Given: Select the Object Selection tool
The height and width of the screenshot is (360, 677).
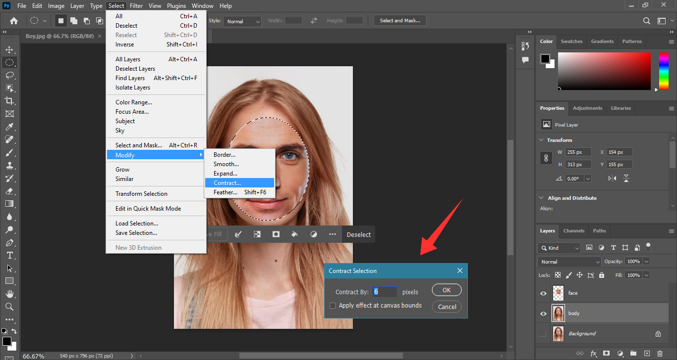Looking at the screenshot, I should pos(9,88).
